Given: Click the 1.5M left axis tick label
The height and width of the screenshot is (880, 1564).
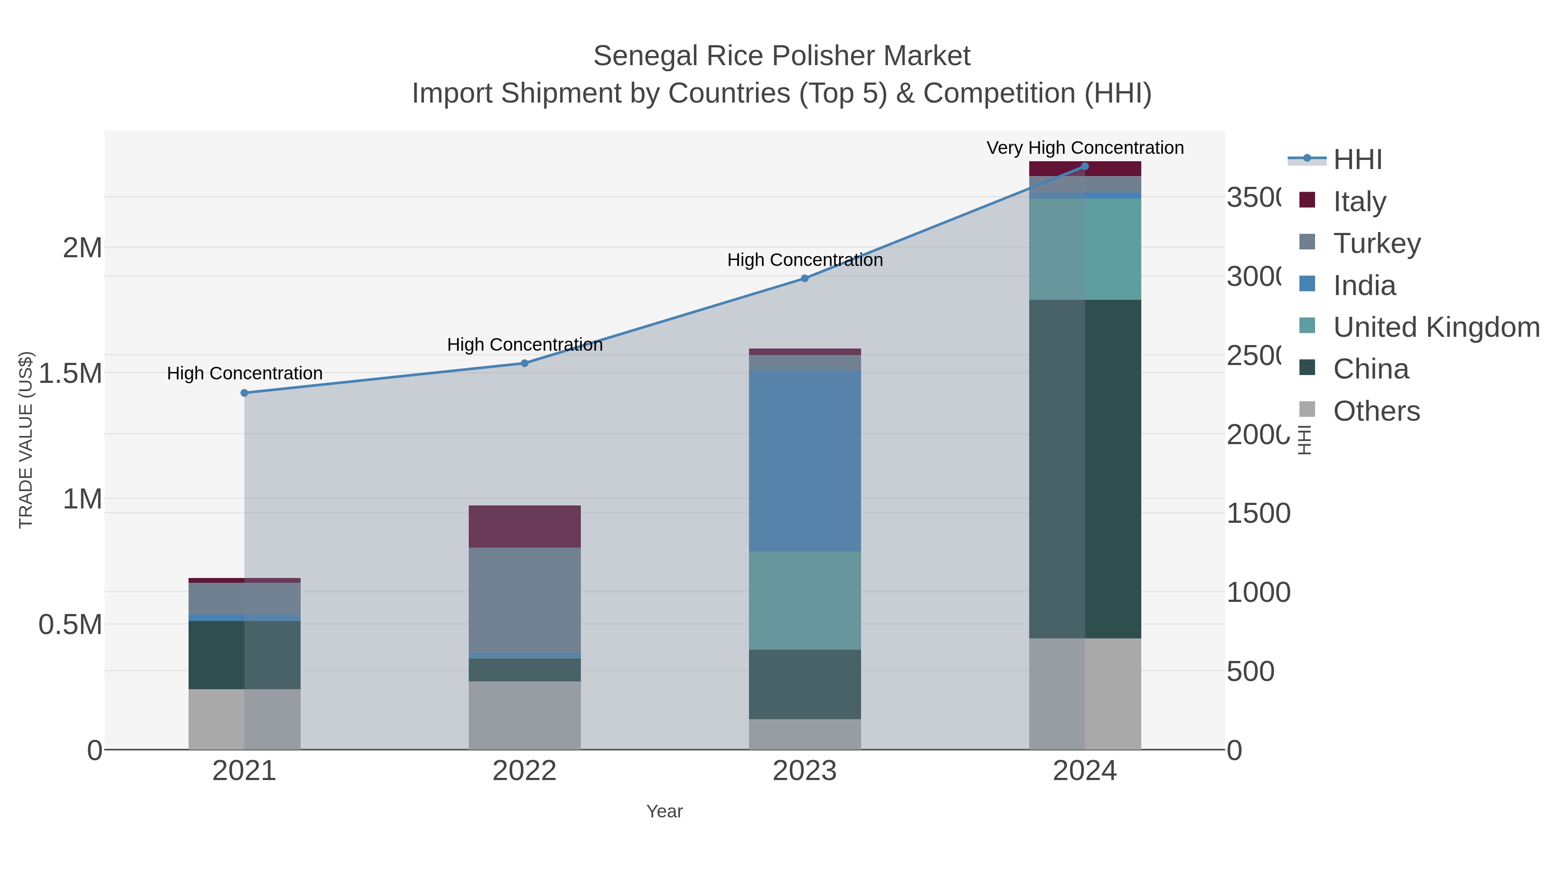Looking at the screenshot, I should (x=70, y=373).
